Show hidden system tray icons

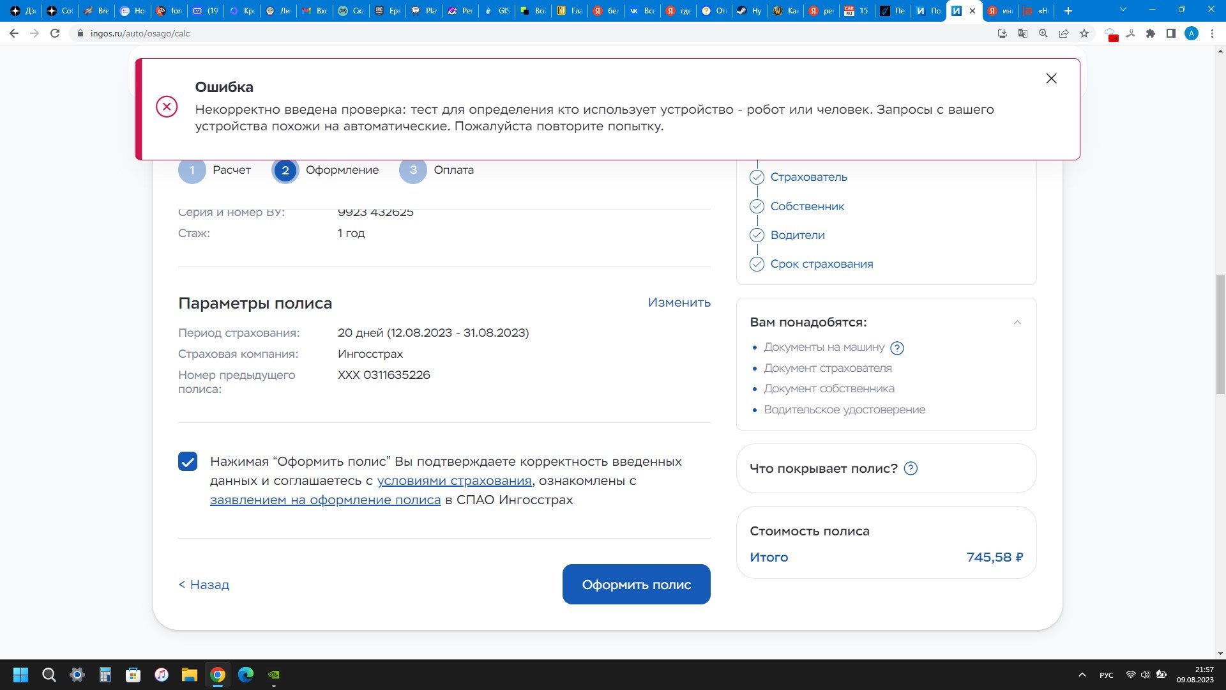[1082, 675]
